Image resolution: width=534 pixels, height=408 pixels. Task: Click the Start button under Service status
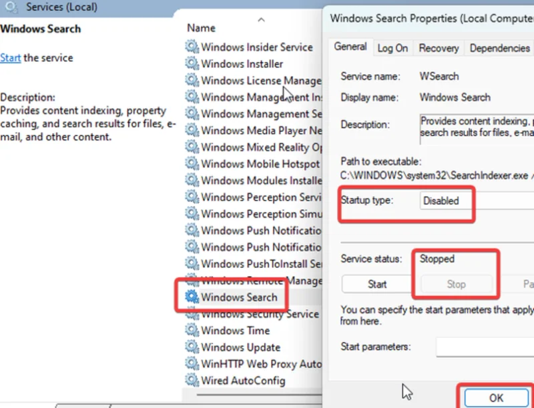(x=377, y=284)
